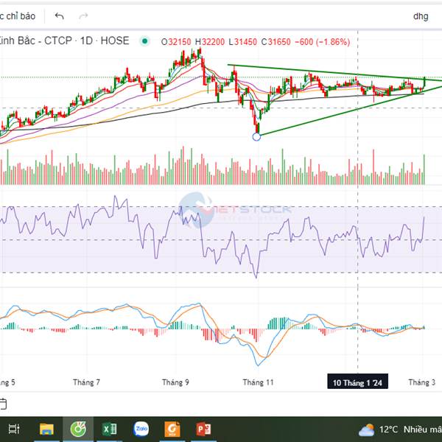Click the Tháng 11 time axis label
The image size is (442, 442).
[259, 382]
